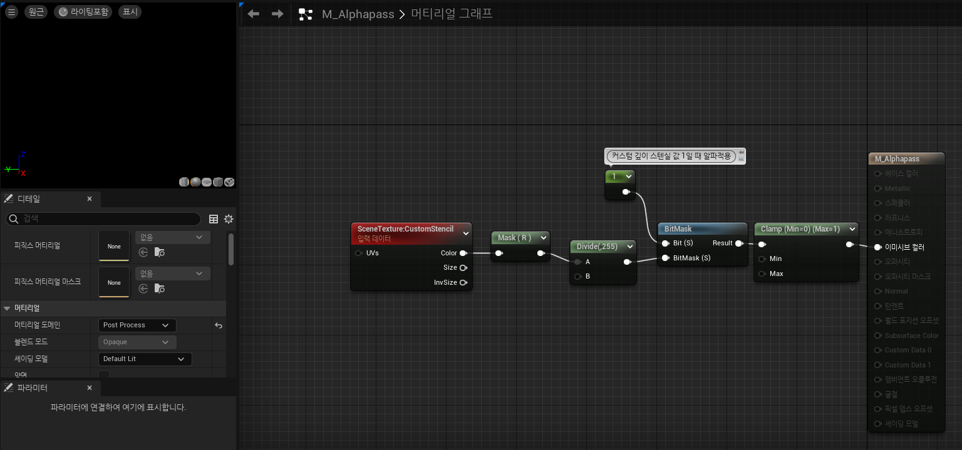The height and width of the screenshot is (450, 962).
Task: Open the viewport hamburger options menu
Action: tap(11, 12)
